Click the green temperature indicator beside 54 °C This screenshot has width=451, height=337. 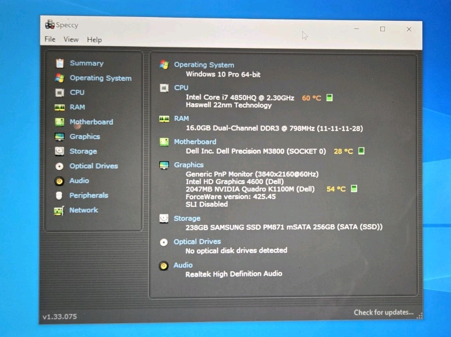click(x=354, y=189)
